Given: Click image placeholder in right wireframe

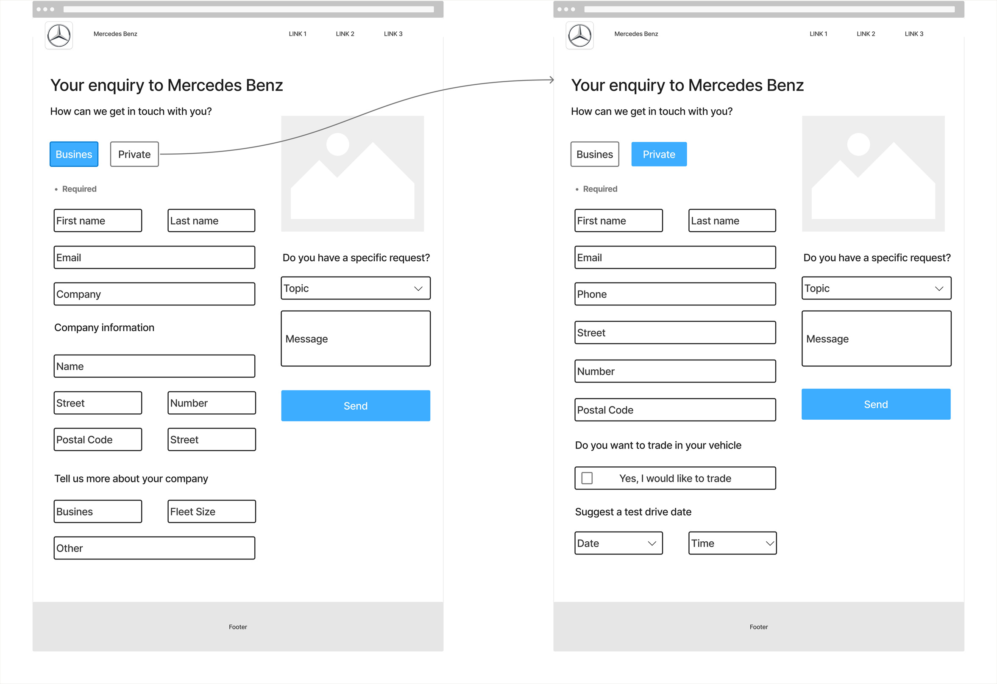Looking at the screenshot, I should pos(873,174).
